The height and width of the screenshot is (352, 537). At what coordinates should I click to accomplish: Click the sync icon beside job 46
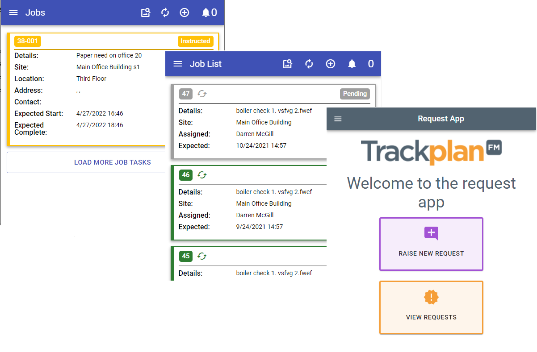coord(201,175)
